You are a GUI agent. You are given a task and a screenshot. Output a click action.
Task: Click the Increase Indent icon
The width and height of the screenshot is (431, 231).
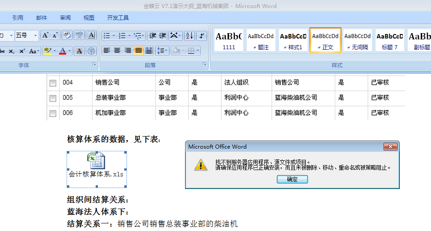click(162, 36)
